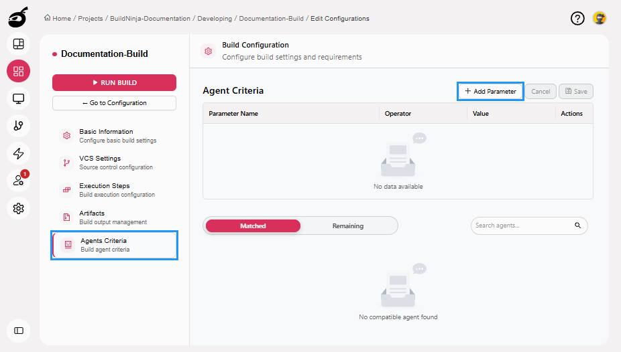Focus the Search agents field
The width and height of the screenshot is (621, 352).
(529, 226)
